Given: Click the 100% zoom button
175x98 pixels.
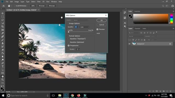Looking at the screenshot, I should pos(33,6).
